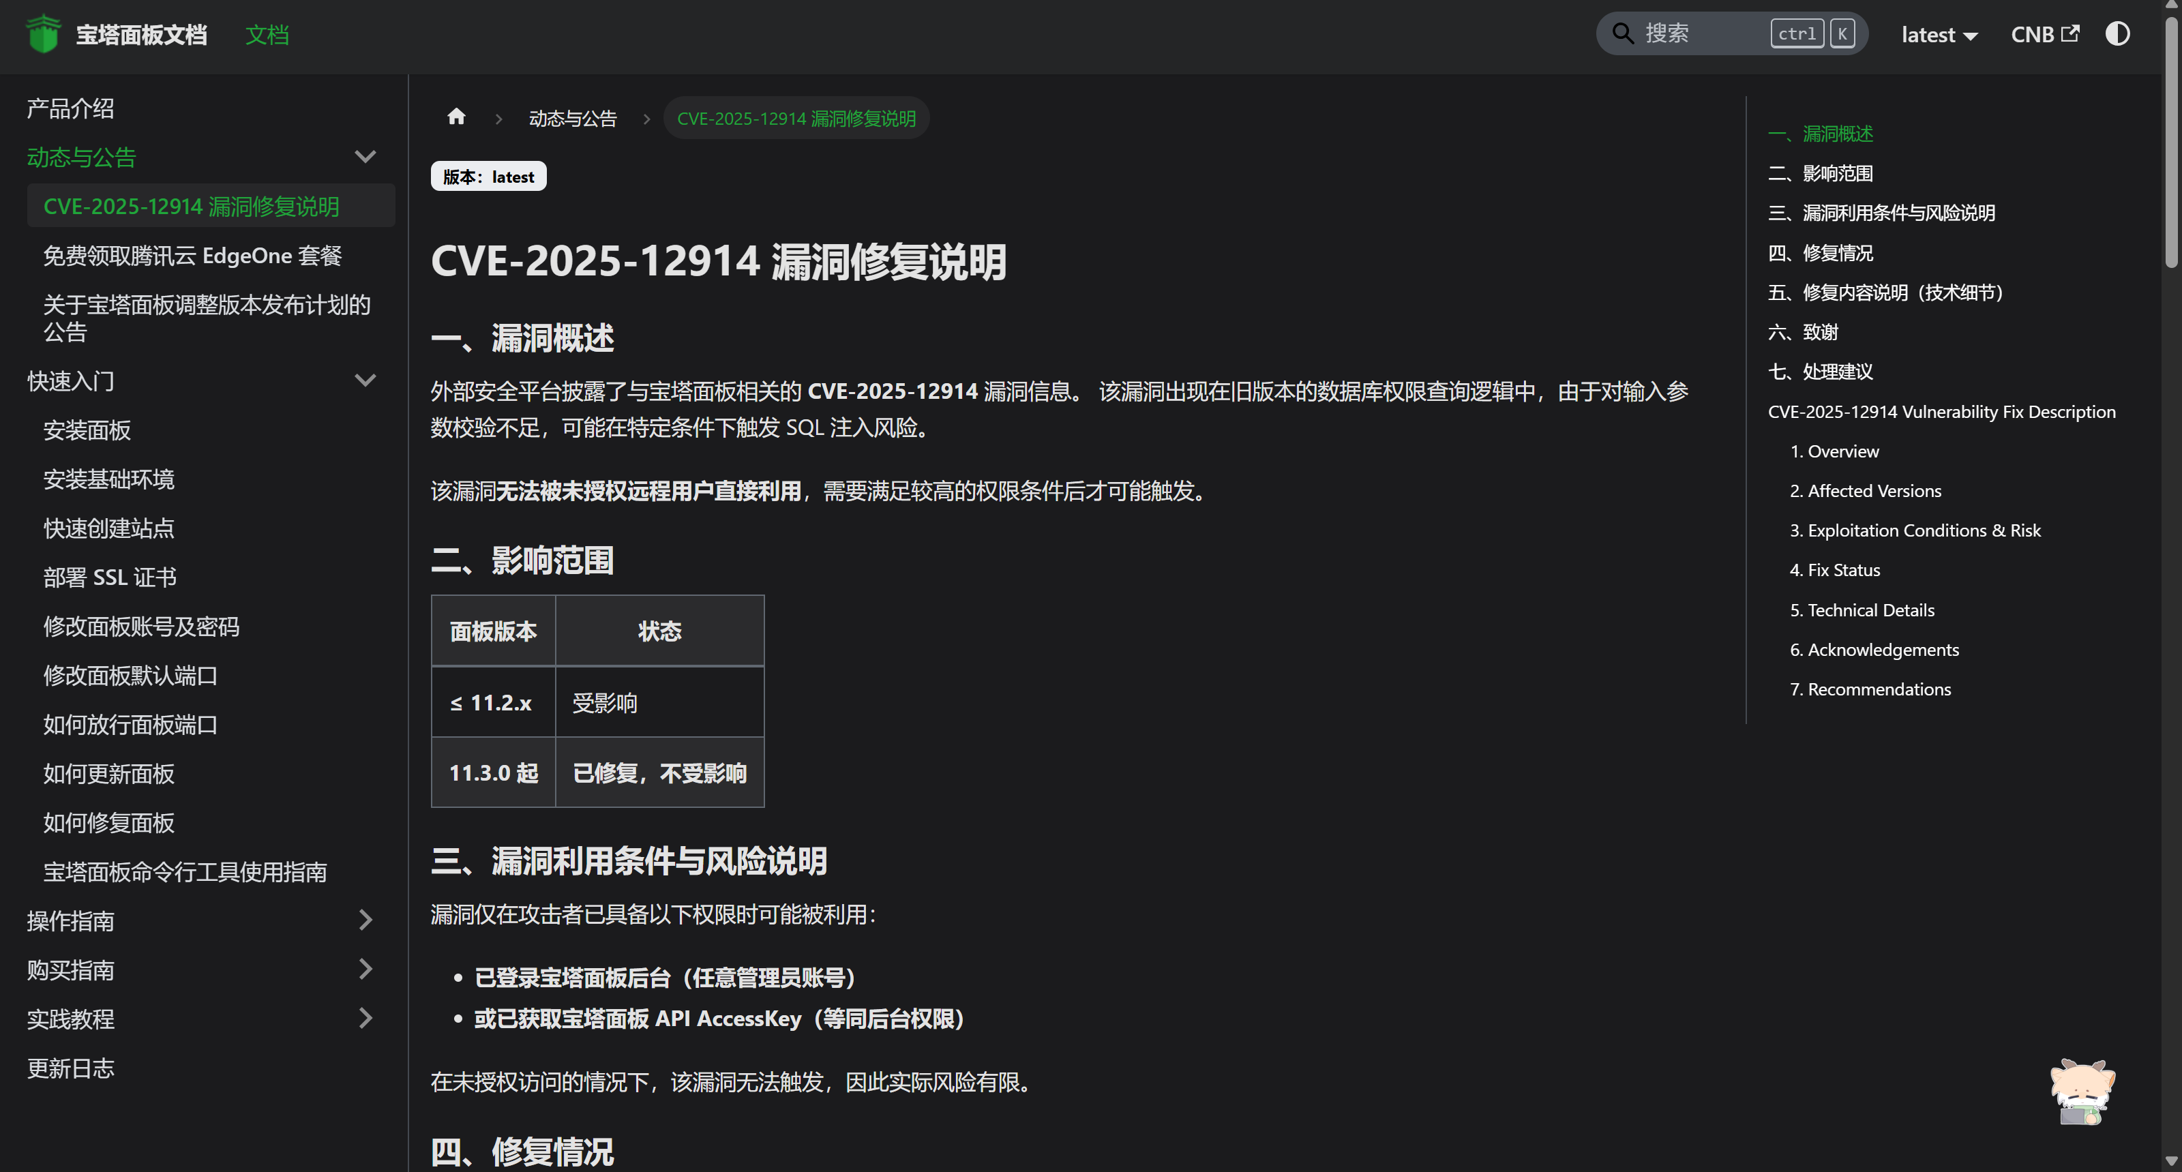Click the 宝塔 green logo icon
Viewport: 2182px width, 1172px height.
click(x=43, y=34)
